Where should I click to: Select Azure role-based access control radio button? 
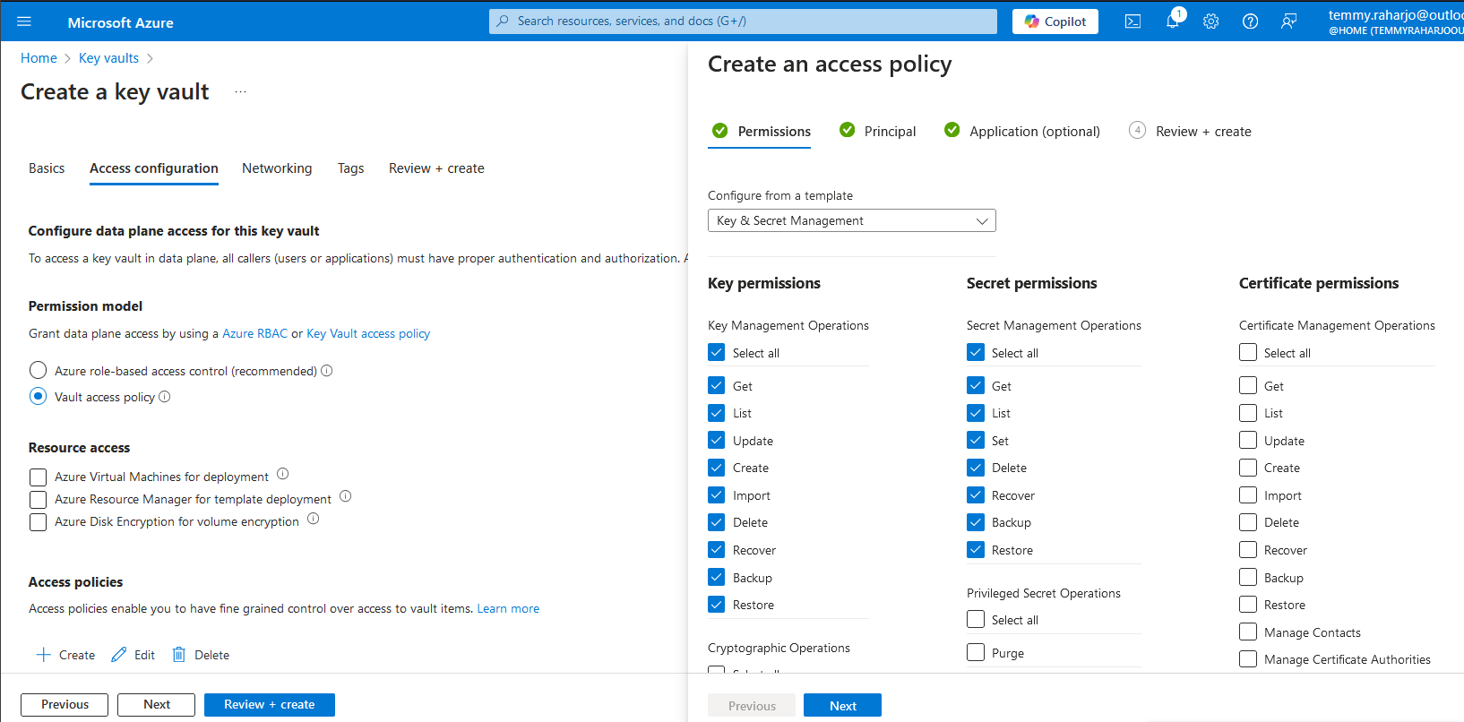[38, 370]
